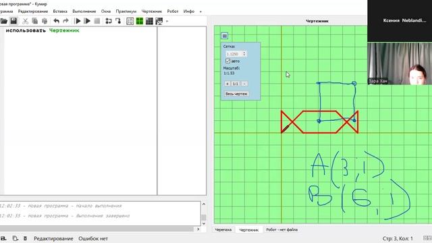Image resolution: width=432 pixels, height=243 pixels.
Task: Uncheck the авто grid checkbox
Action: click(x=228, y=61)
